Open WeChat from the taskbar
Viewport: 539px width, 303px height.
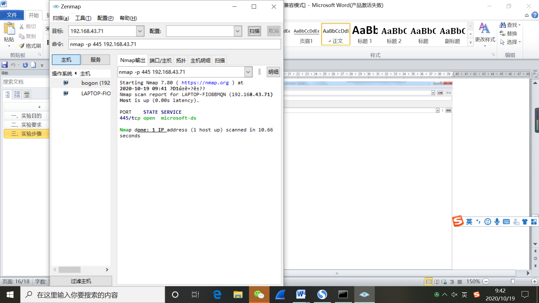click(259, 295)
